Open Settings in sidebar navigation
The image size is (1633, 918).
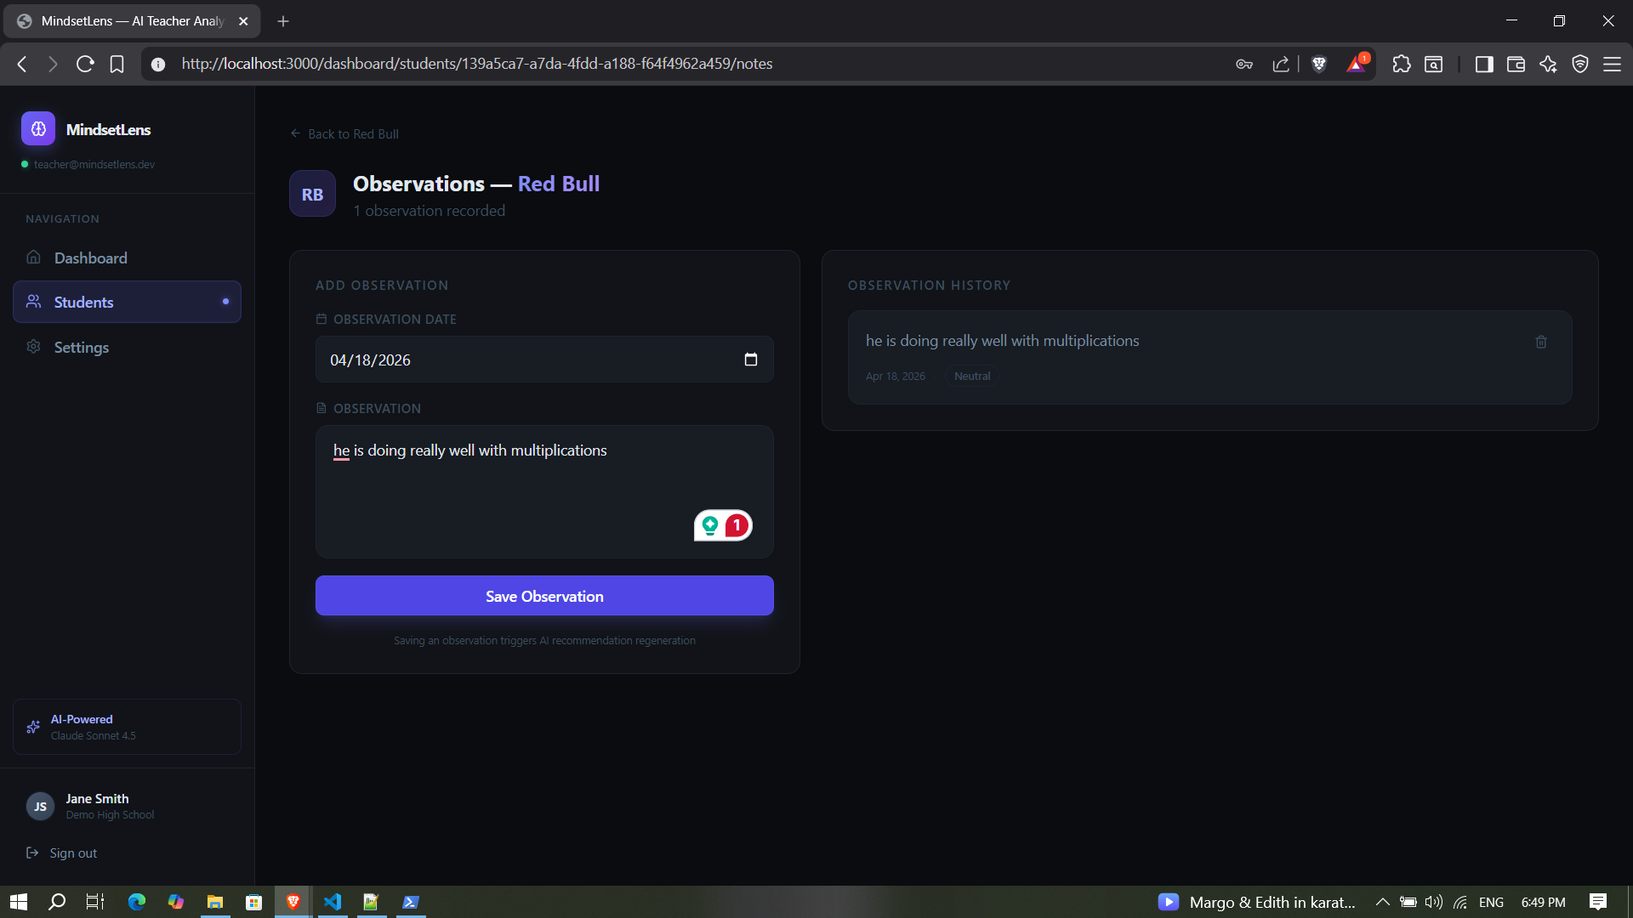click(81, 347)
